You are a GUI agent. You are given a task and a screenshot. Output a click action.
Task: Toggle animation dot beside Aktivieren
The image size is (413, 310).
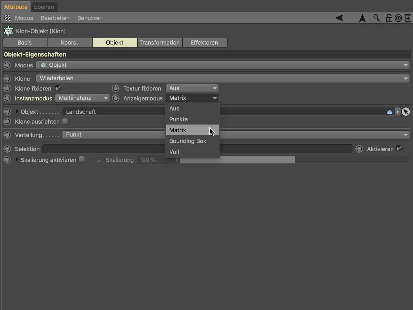point(359,149)
